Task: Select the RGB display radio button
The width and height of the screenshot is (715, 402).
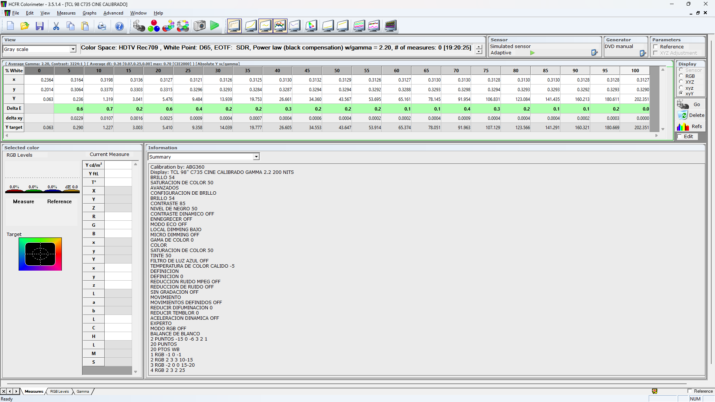Action: click(x=681, y=76)
